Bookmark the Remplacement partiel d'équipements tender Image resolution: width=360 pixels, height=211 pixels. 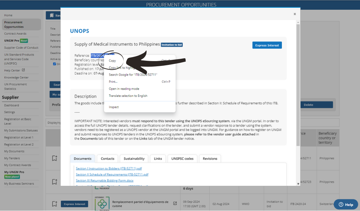[x=54, y=204]
